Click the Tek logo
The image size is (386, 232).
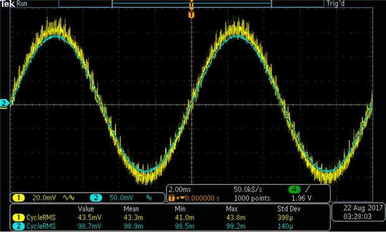point(7,4)
